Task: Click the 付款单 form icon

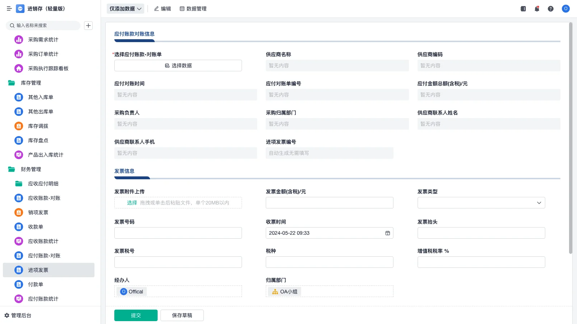Action: point(19,284)
